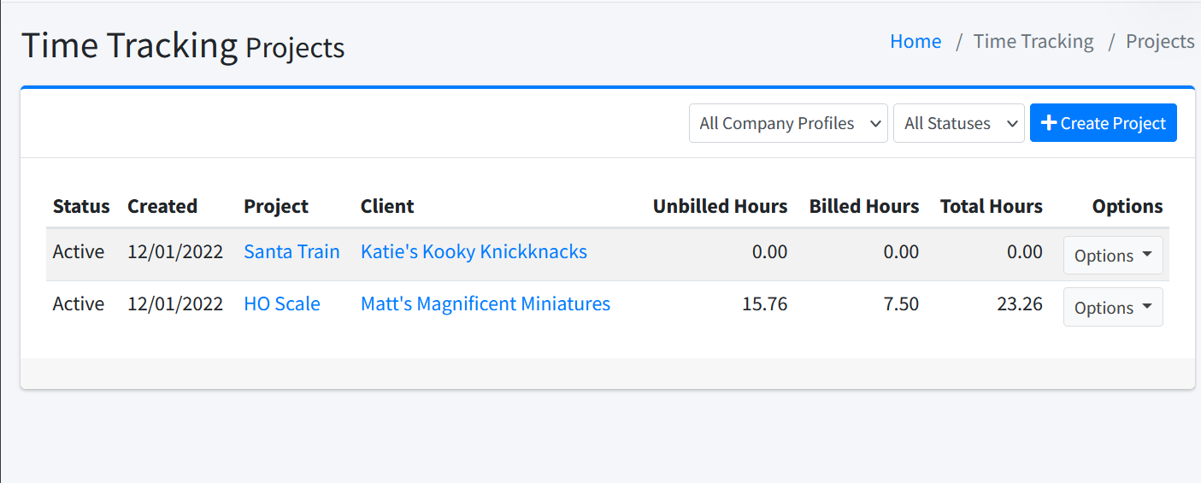Open Katie's Kooky Knickknacks client

(x=474, y=251)
